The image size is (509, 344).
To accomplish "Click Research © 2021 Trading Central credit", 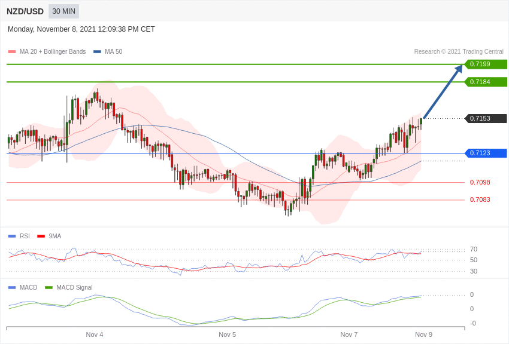I will pyautogui.click(x=459, y=51).
